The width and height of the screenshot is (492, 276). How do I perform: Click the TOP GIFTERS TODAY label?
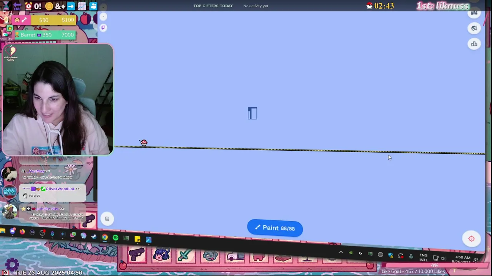213,6
